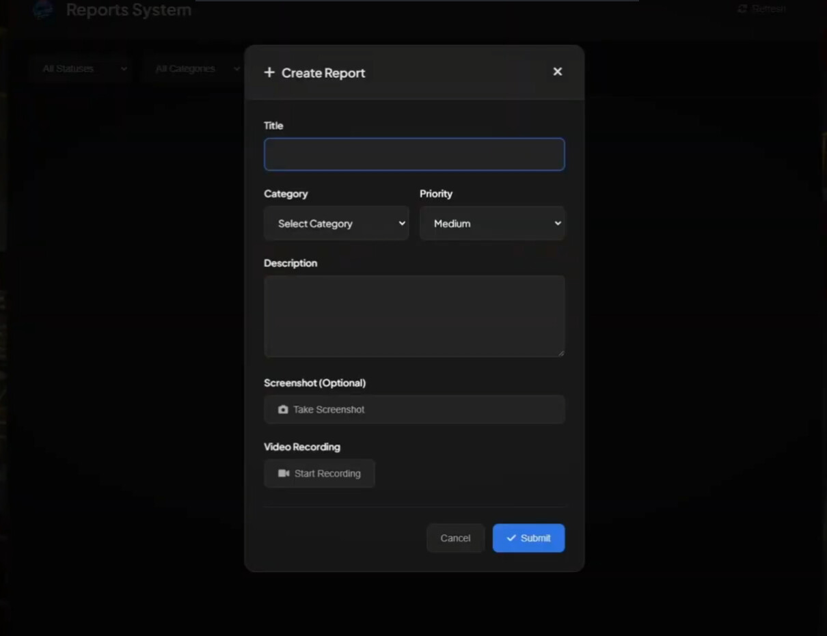Screen dimensions: 827x636
Task: Click the Start Recording button
Action: [x=319, y=473]
